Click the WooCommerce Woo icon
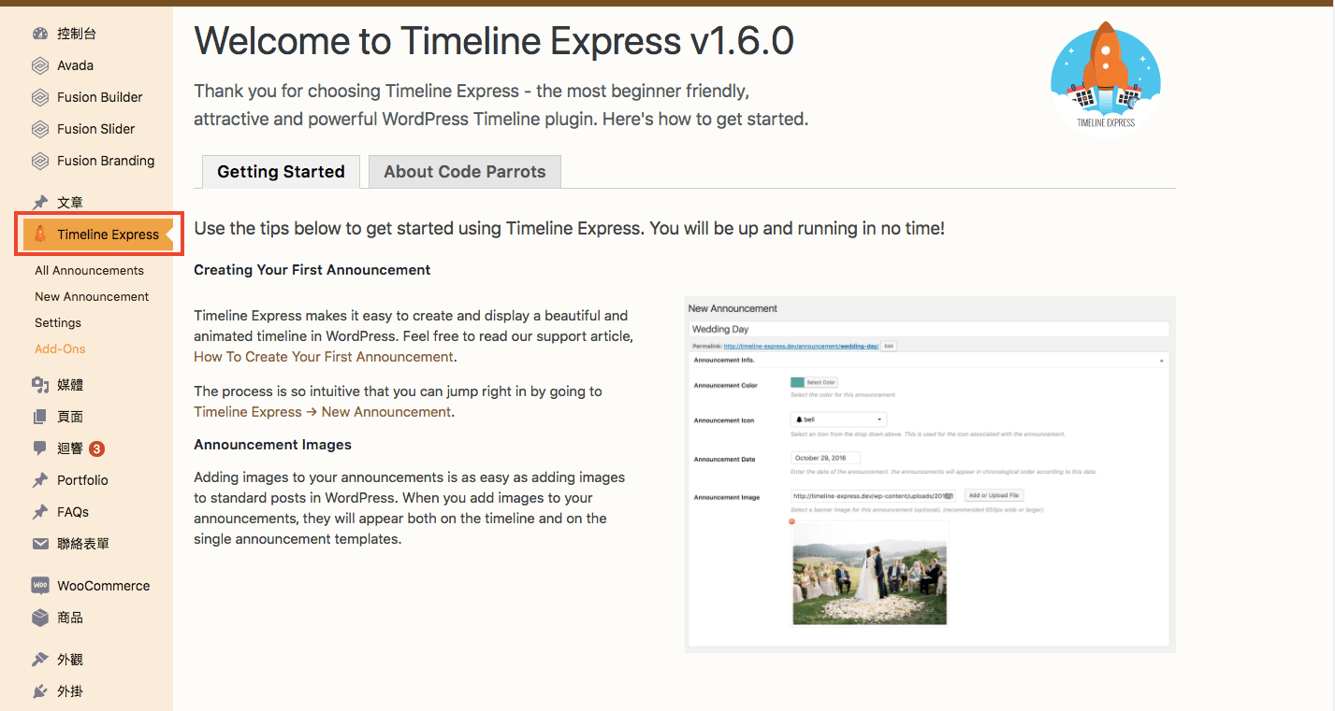This screenshot has width=1335, height=711. [x=40, y=586]
